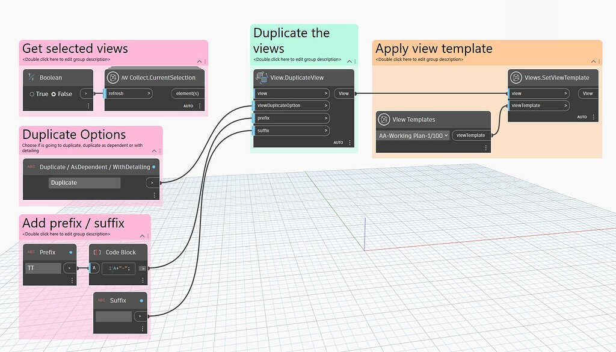Image resolution: width=616 pixels, height=352 pixels.
Task: Click the ABC icon on the Prefix node
Action: [30, 252]
